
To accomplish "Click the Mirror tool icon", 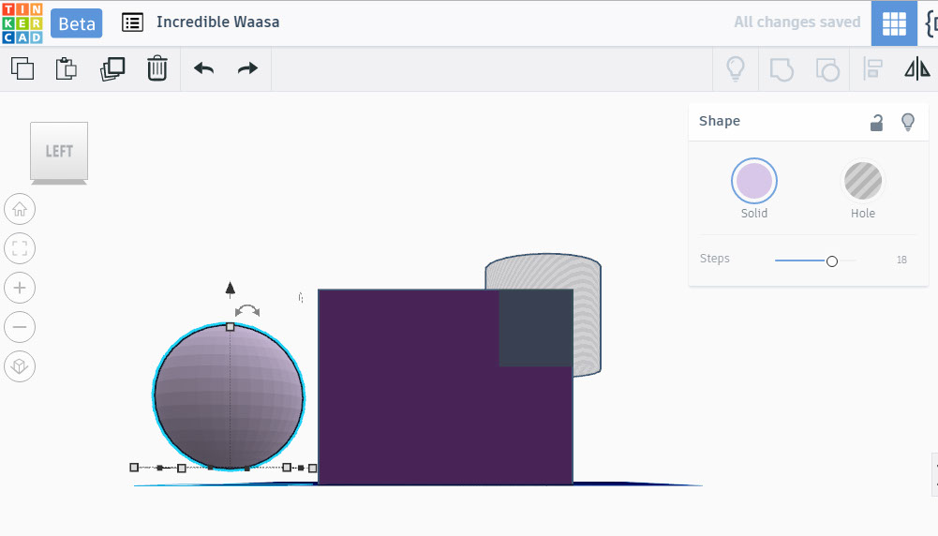I will point(916,68).
